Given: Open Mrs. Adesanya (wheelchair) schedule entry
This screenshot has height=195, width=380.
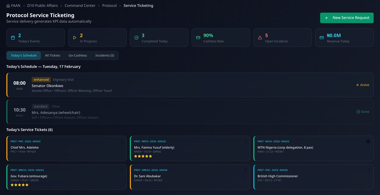Looking at the screenshot, I should [190, 112].
